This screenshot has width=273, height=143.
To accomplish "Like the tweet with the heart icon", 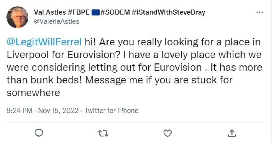I will (x=167, y=134).
